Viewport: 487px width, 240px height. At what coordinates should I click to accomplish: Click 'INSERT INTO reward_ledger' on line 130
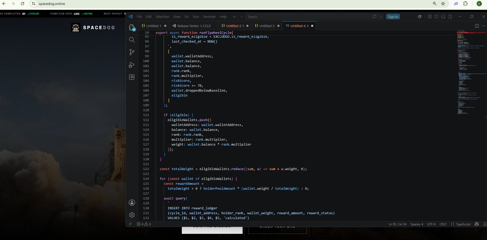click(x=193, y=208)
